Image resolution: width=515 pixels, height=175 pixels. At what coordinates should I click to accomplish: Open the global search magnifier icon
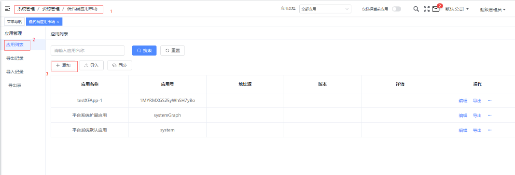(416, 9)
